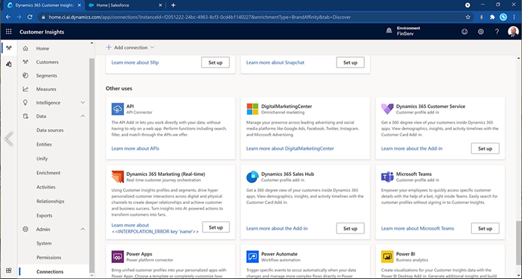Collapse the Admin section chevron
This screenshot has width=522, height=279.
point(83,229)
